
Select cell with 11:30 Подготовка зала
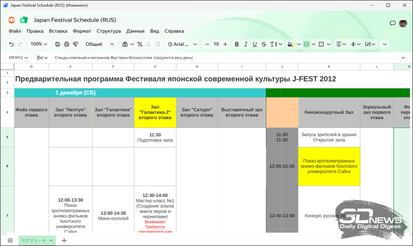click(155, 137)
